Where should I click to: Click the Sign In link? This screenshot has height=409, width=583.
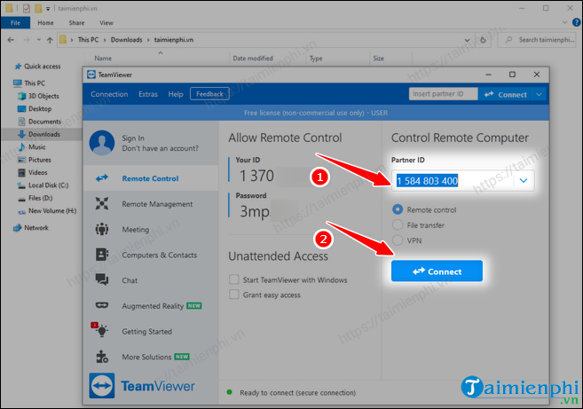pyautogui.click(x=133, y=138)
